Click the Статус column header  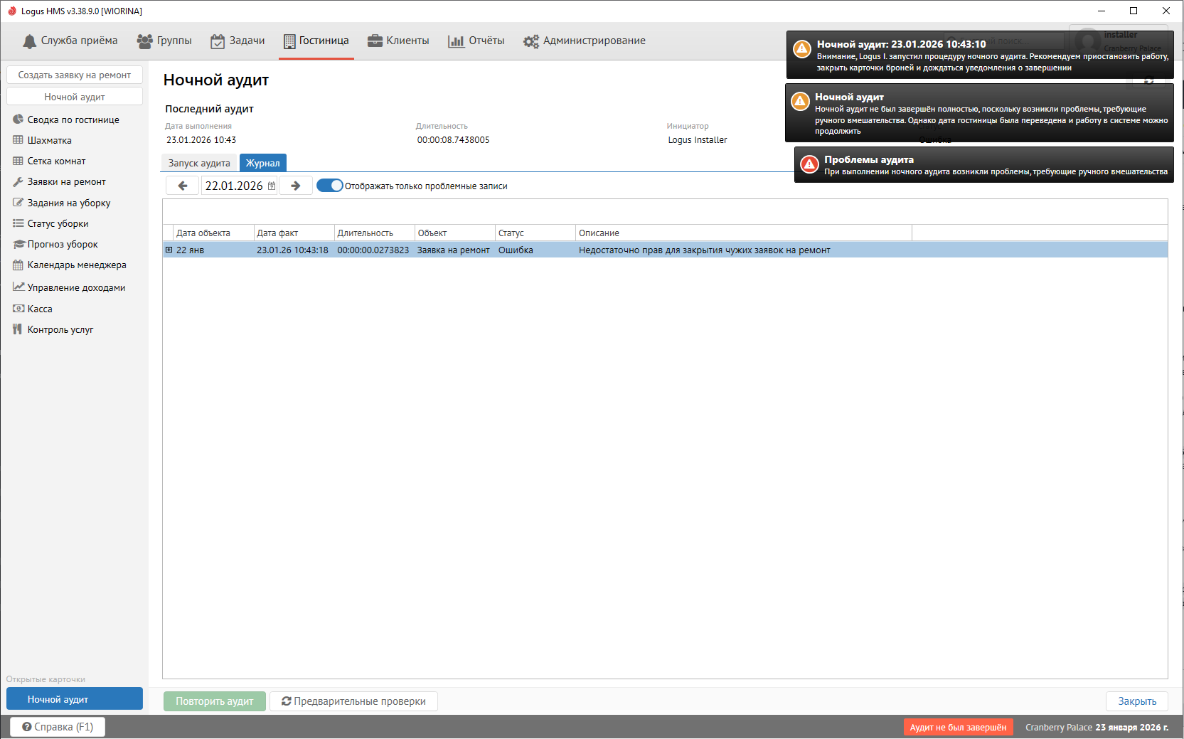(535, 233)
